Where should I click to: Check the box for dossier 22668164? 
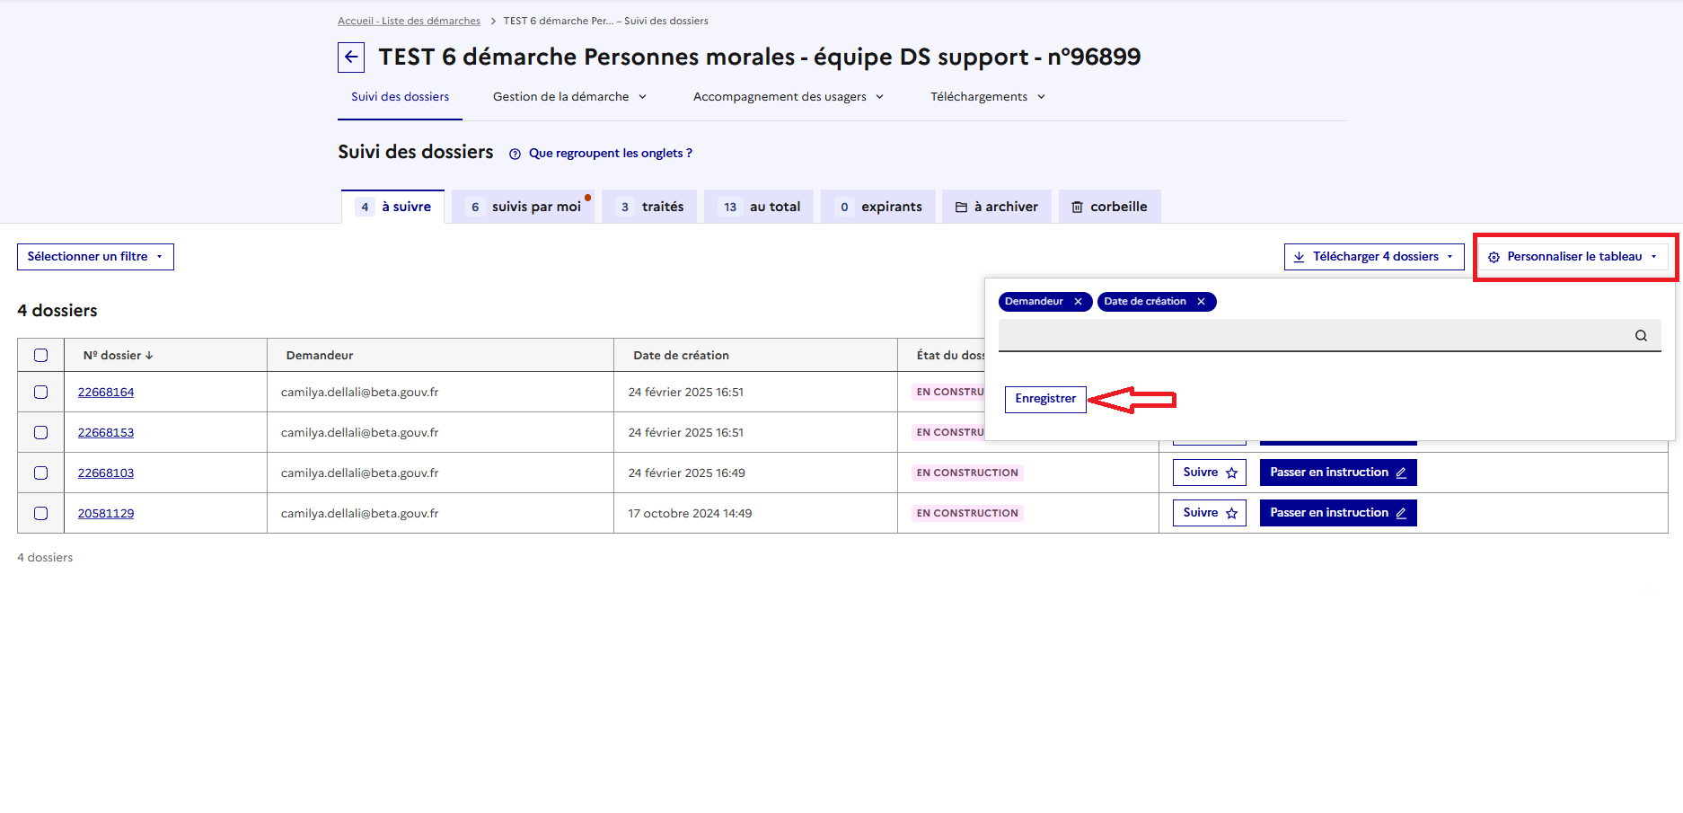tap(41, 393)
